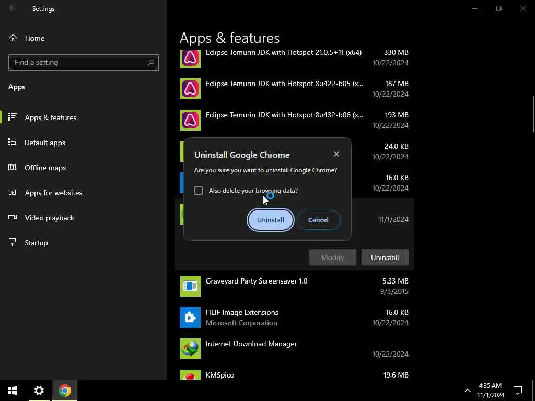Click the Startup icon in sidebar
This screenshot has height=401, width=535.
[x=13, y=242]
